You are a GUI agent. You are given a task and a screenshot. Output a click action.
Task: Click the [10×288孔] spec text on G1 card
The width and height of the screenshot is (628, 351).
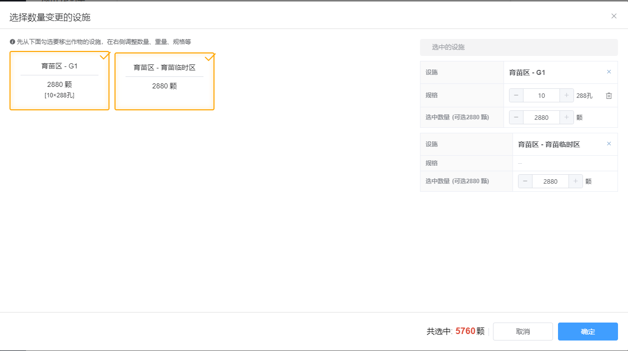tap(59, 95)
